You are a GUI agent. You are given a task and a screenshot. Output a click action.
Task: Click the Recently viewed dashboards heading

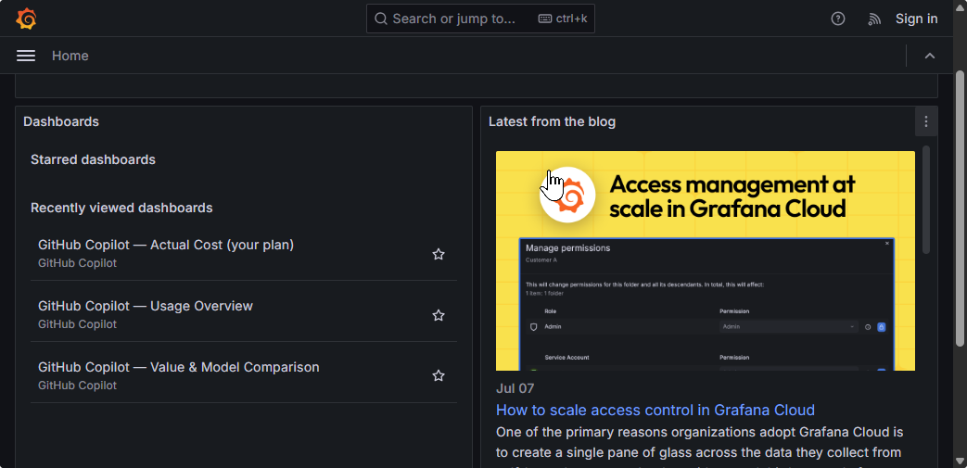[121, 208]
